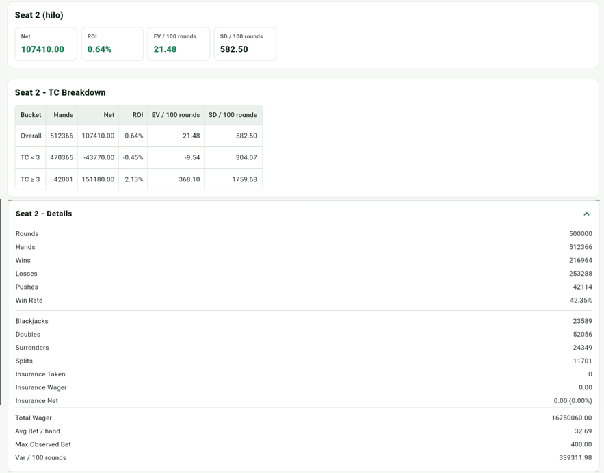Click the ROI column header in table
The width and height of the screenshot is (604, 473).
133,115
